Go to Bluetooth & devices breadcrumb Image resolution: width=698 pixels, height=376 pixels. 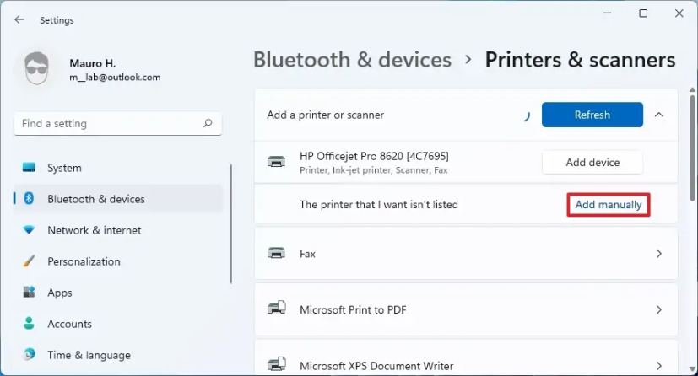(352, 60)
